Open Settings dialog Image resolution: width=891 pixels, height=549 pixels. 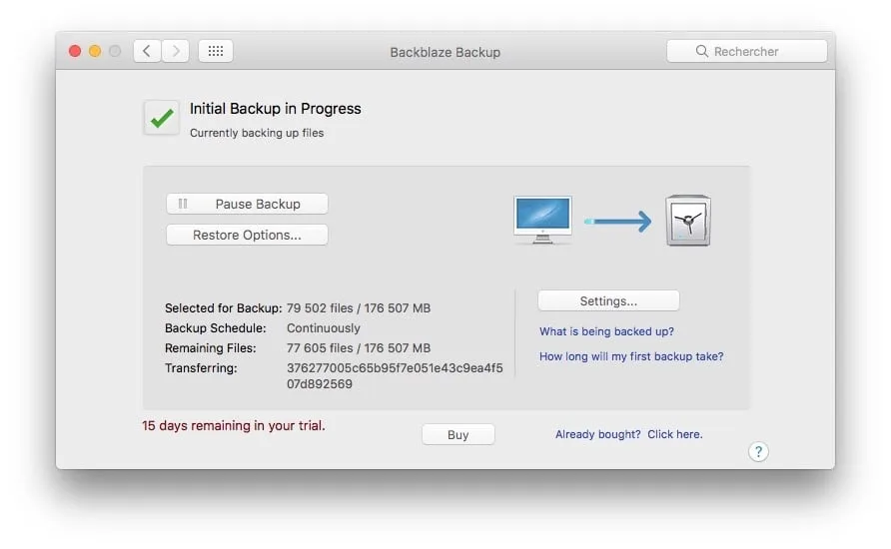608,300
